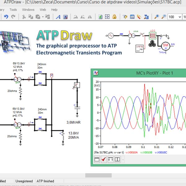Flip the selection with the mirror icon
This screenshot has width=186, height=186.
[90, 17]
